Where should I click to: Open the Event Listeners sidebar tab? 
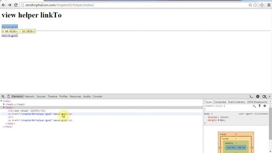pos(237,102)
